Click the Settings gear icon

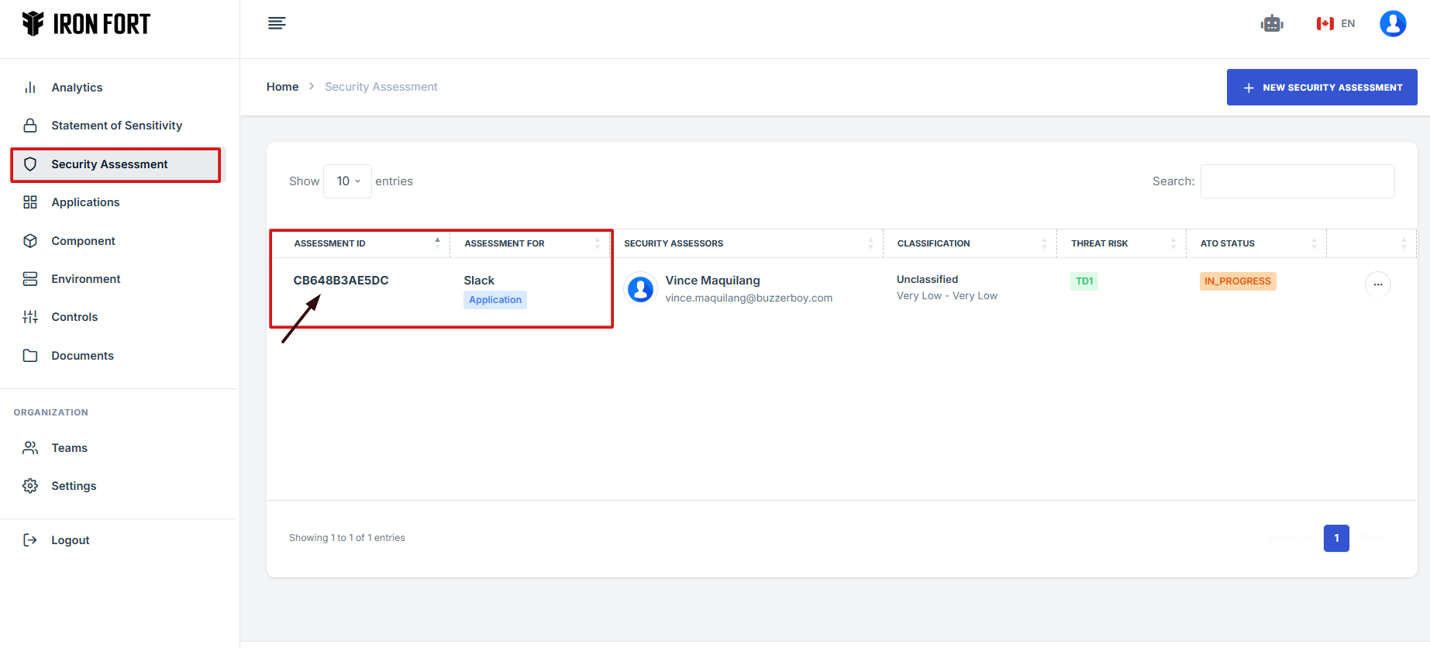(30, 486)
